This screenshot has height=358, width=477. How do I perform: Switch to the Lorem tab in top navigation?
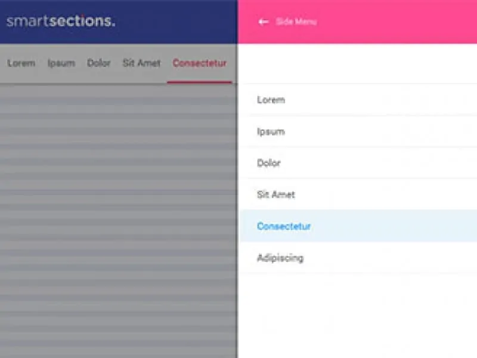pyautogui.click(x=21, y=63)
